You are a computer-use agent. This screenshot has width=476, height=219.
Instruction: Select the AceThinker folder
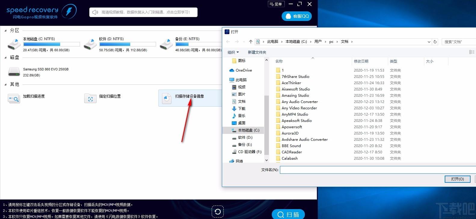pyautogui.click(x=288, y=83)
